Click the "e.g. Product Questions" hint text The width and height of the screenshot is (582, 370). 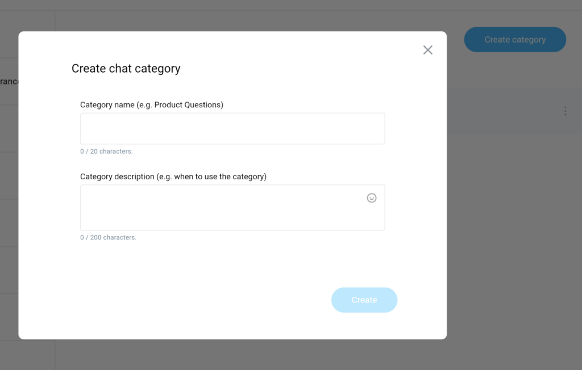pos(180,105)
